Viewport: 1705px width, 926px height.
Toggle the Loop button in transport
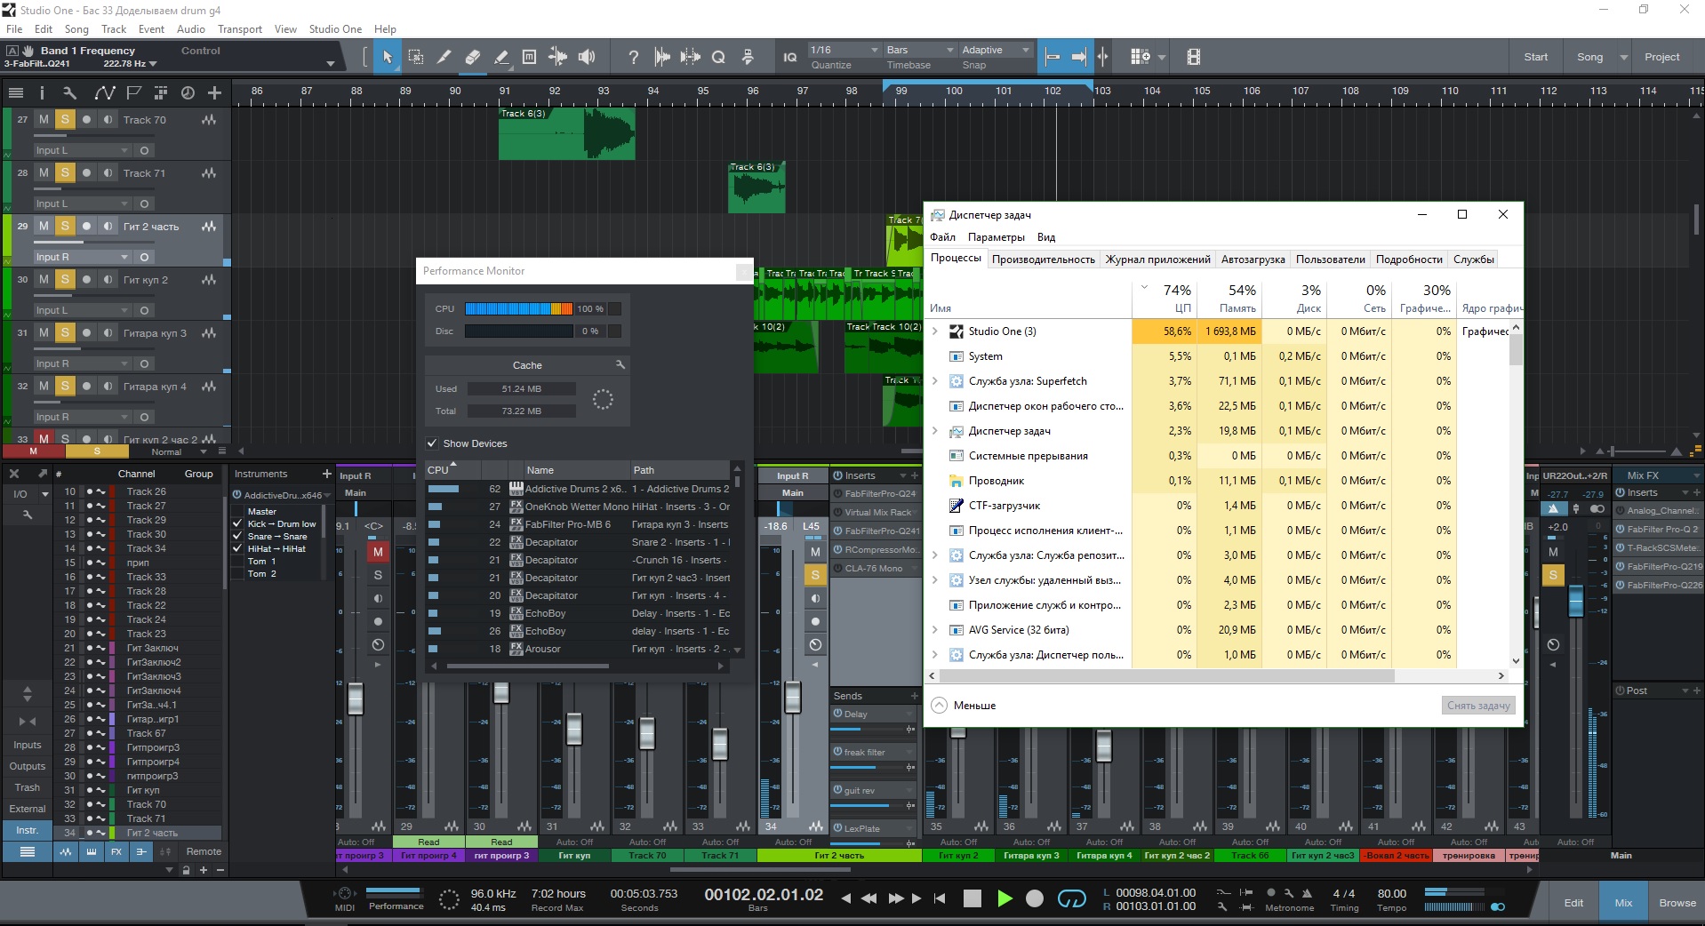coord(1071,898)
